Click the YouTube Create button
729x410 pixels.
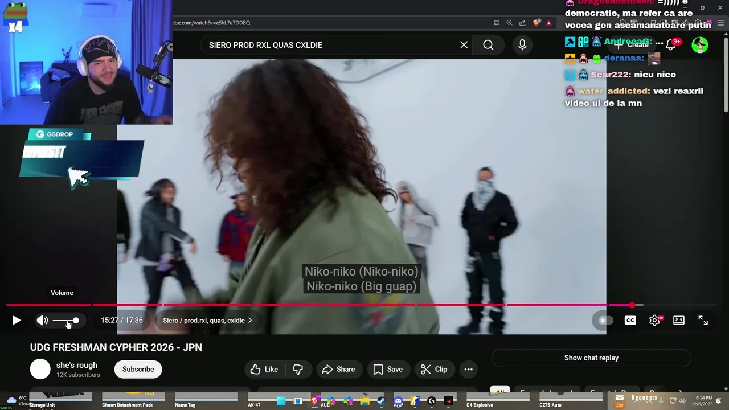tap(632, 45)
